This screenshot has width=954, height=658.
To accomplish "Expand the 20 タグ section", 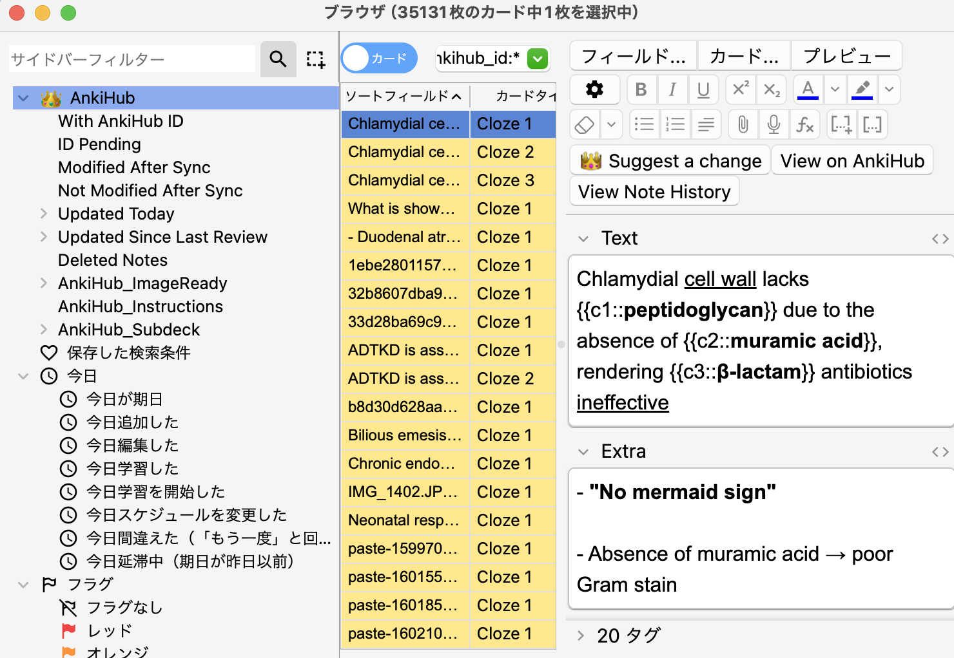I will click(x=581, y=635).
